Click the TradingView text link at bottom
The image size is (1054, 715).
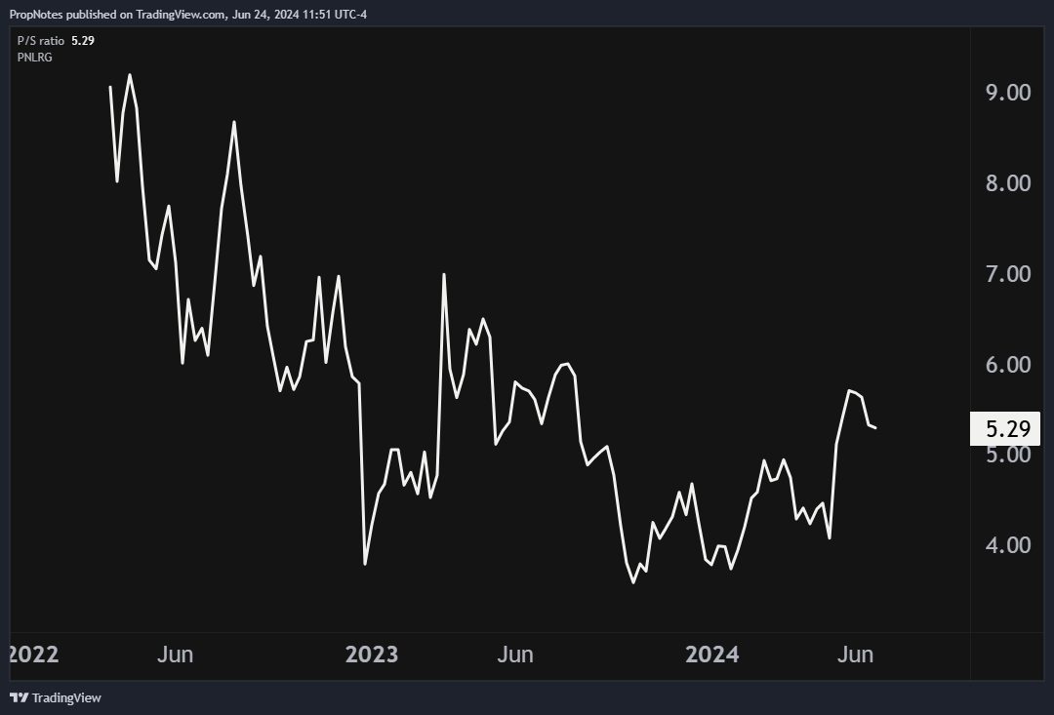[64, 697]
